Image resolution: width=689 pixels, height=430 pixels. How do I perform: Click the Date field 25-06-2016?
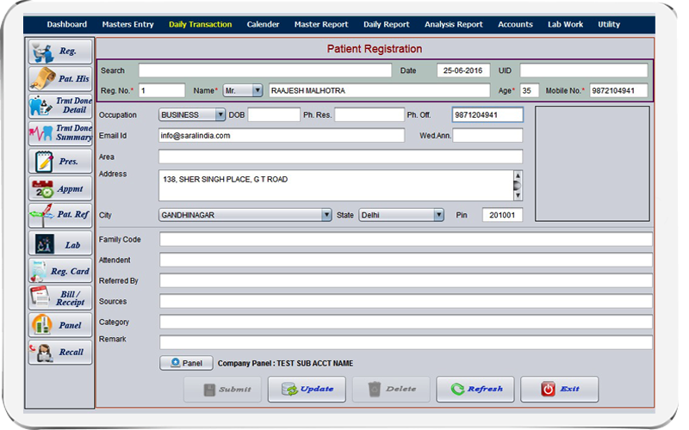tap(463, 71)
